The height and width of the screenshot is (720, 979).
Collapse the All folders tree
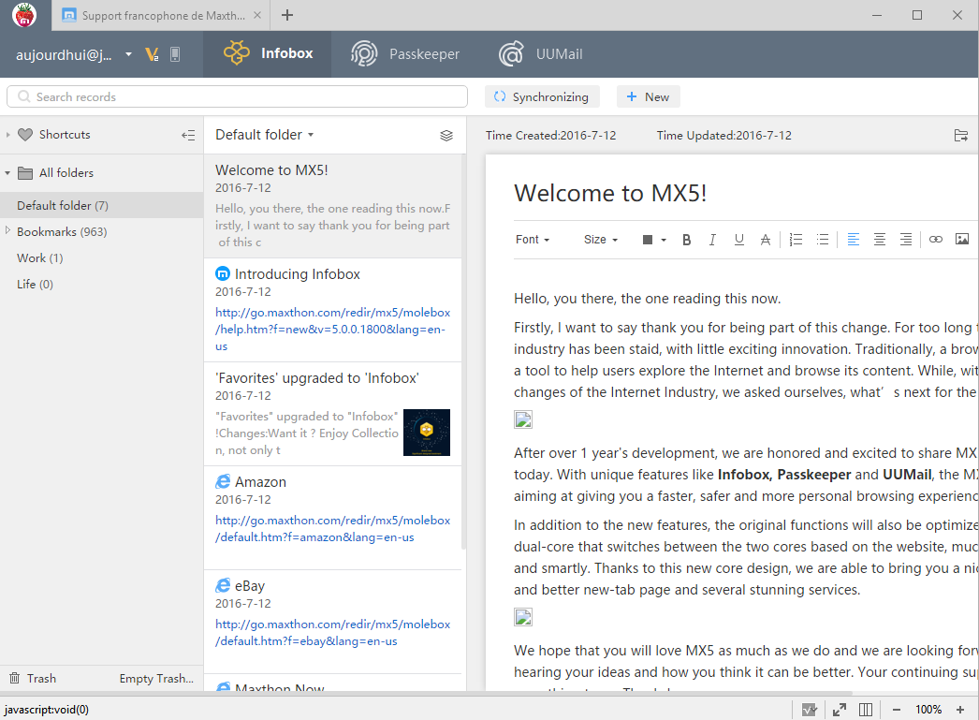[7, 173]
